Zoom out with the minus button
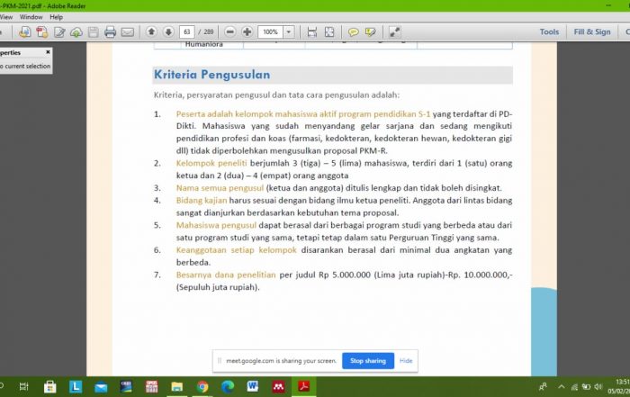Viewport: 630px width, 397px height. 231,32
